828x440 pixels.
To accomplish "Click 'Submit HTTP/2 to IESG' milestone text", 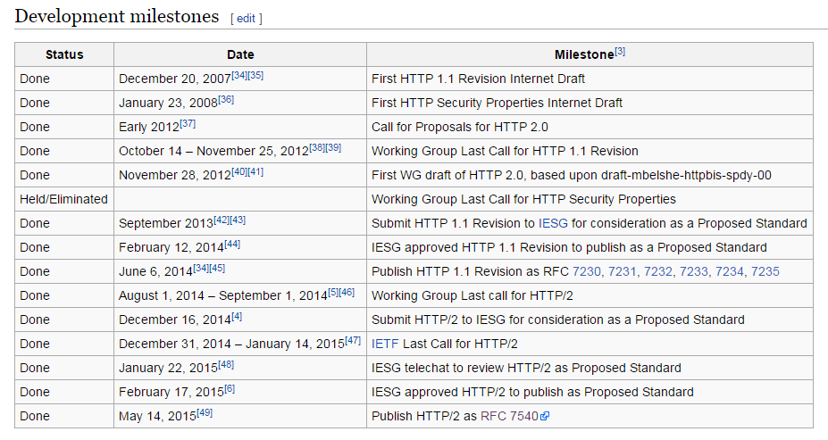I will tap(558, 320).
